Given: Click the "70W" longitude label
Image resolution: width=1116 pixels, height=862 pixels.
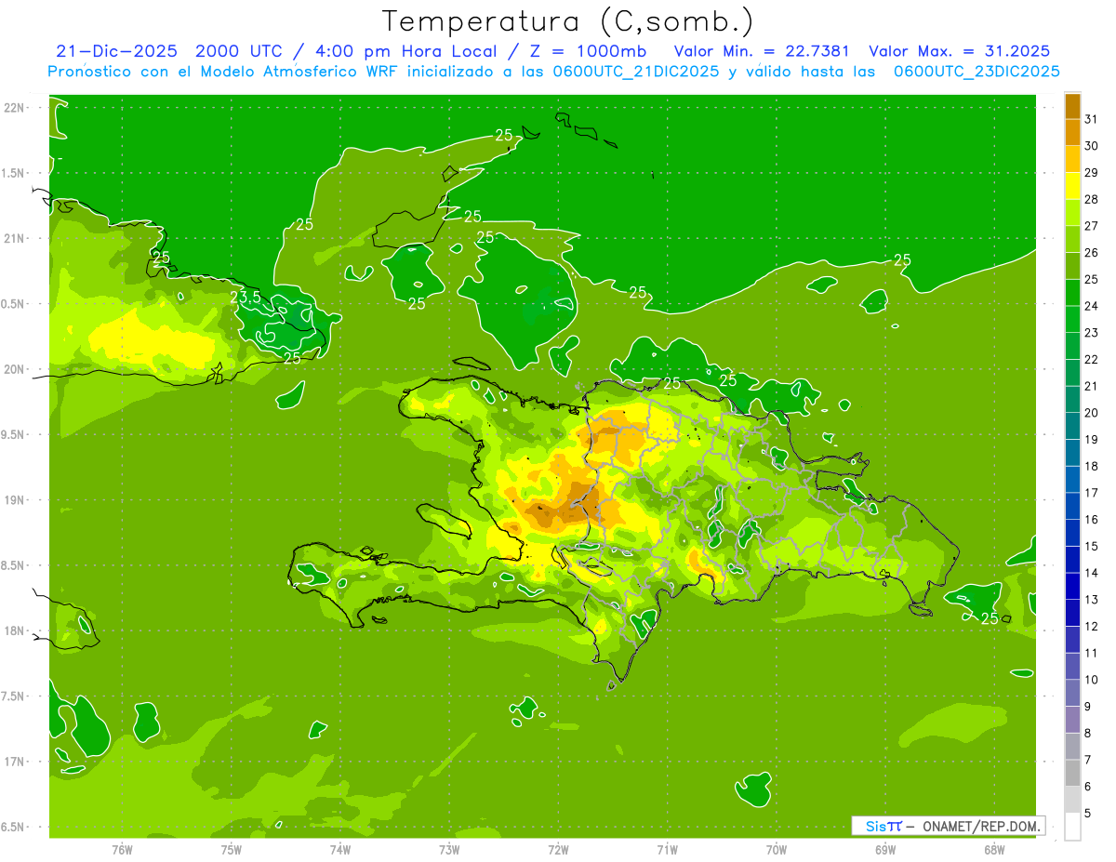Looking at the screenshot, I should 777,849.
